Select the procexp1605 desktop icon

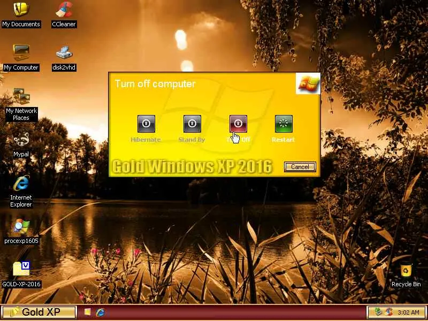coord(21,226)
